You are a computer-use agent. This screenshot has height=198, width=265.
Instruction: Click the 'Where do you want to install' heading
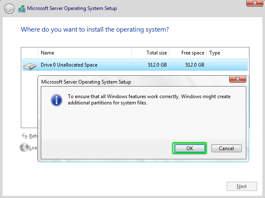coord(95,30)
